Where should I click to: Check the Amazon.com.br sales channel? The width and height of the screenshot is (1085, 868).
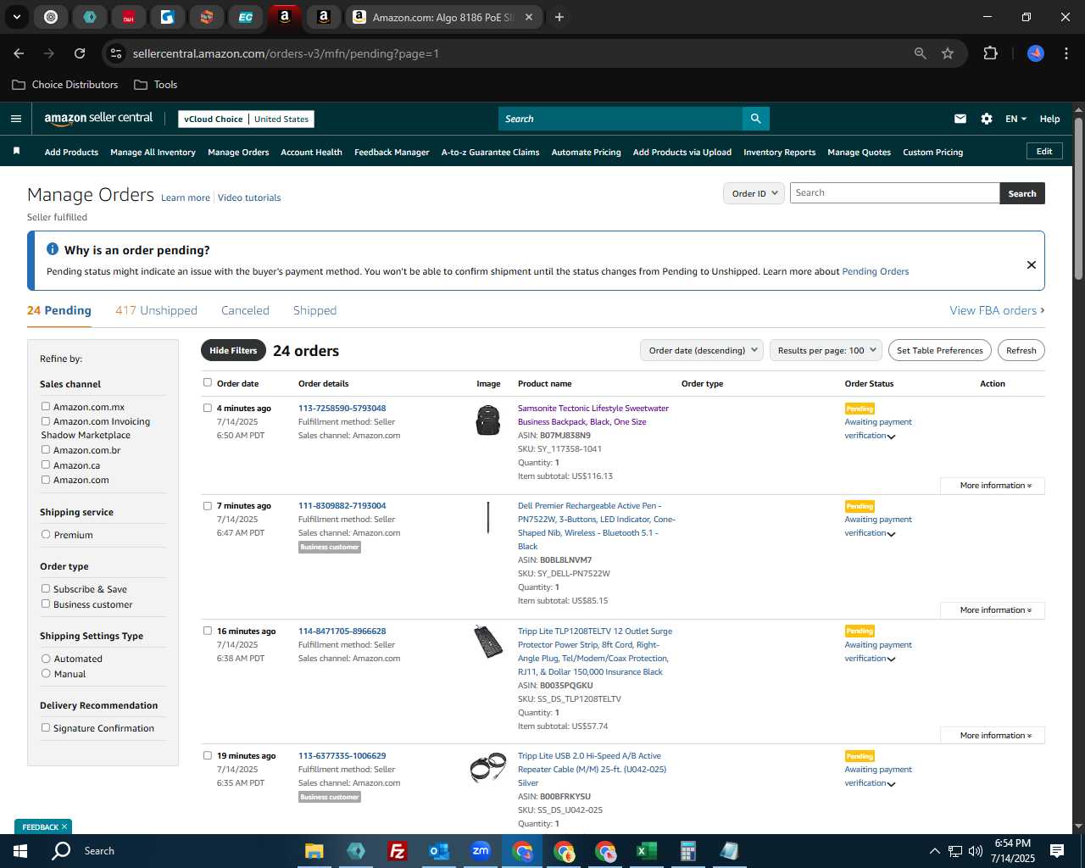click(x=46, y=450)
